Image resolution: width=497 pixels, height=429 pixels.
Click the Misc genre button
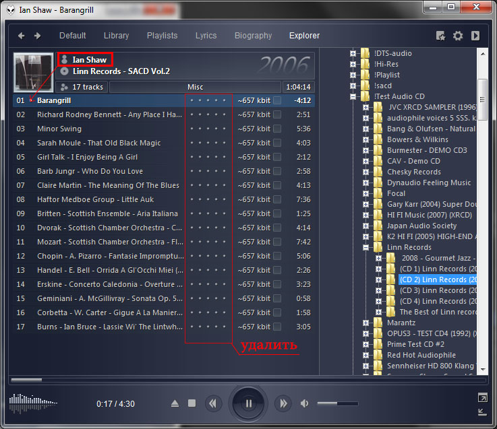195,87
